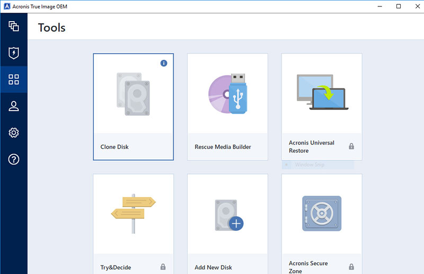
Task: Maximize the Acronis True Image window
Action: click(399, 6)
